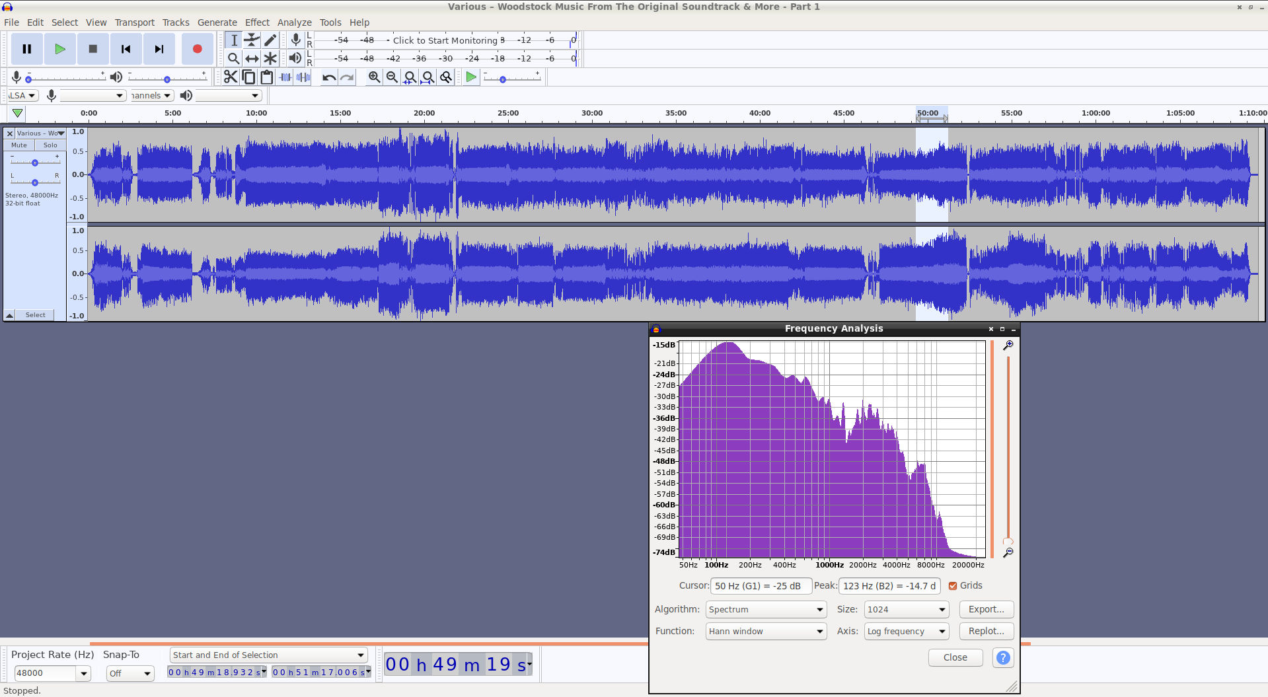This screenshot has width=1268, height=697.
Task: Fit selection to window width
Action: click(x=410, y=77)
